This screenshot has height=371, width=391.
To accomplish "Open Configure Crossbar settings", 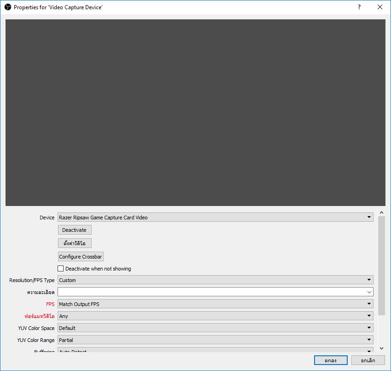I will [x=81, y=257].
